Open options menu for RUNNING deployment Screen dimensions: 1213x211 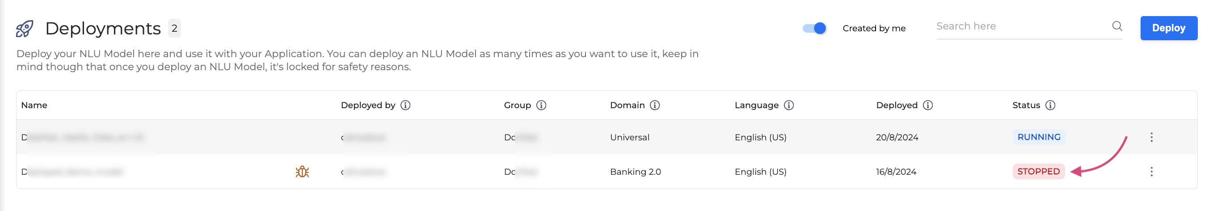pos(1151,137)
